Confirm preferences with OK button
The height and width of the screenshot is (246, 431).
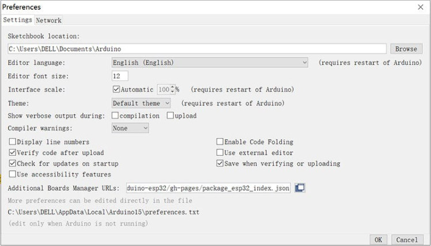[378, 240]
